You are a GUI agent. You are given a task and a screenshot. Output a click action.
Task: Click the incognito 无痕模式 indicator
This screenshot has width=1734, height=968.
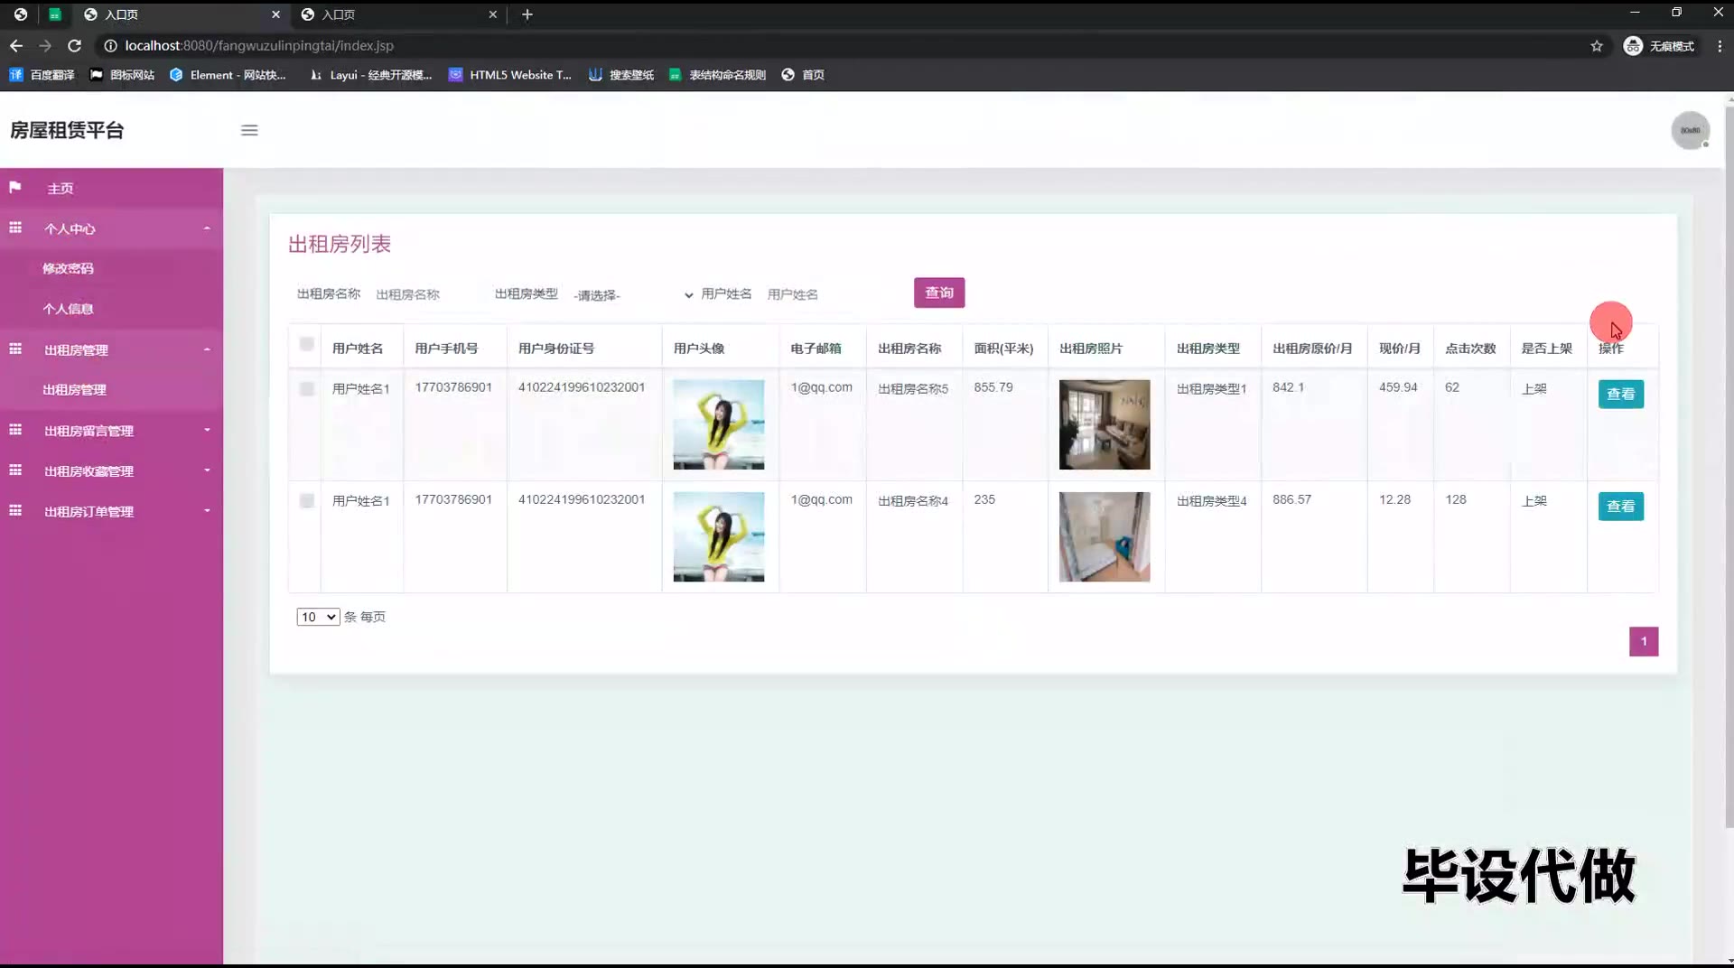pyautogui.click(x=1659, y=46)
